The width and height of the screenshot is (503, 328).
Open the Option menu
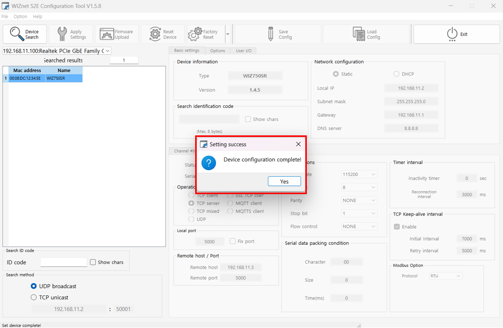[20, 16]
